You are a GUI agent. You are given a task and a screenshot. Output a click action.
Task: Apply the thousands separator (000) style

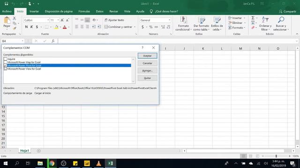(x=156, y=27)
